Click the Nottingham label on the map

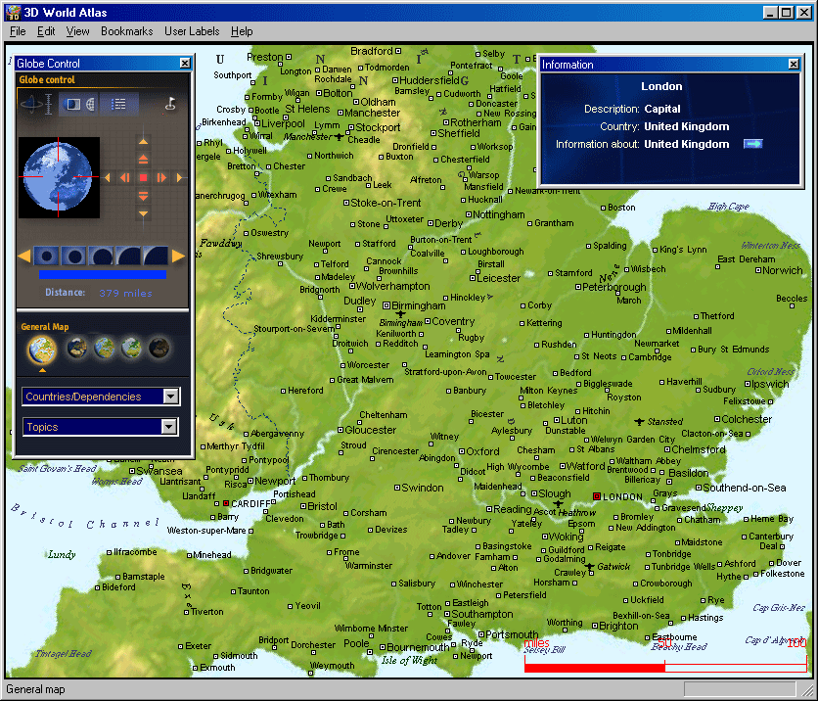coord(499,214)
